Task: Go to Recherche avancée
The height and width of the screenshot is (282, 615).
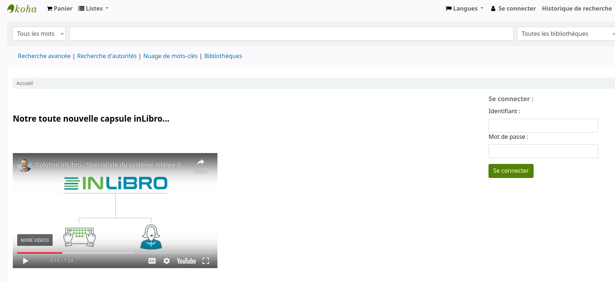Action: 44,56
